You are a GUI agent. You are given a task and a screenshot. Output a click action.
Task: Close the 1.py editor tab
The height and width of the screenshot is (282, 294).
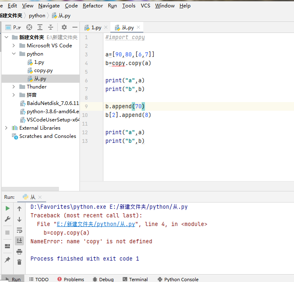point(106,27)
